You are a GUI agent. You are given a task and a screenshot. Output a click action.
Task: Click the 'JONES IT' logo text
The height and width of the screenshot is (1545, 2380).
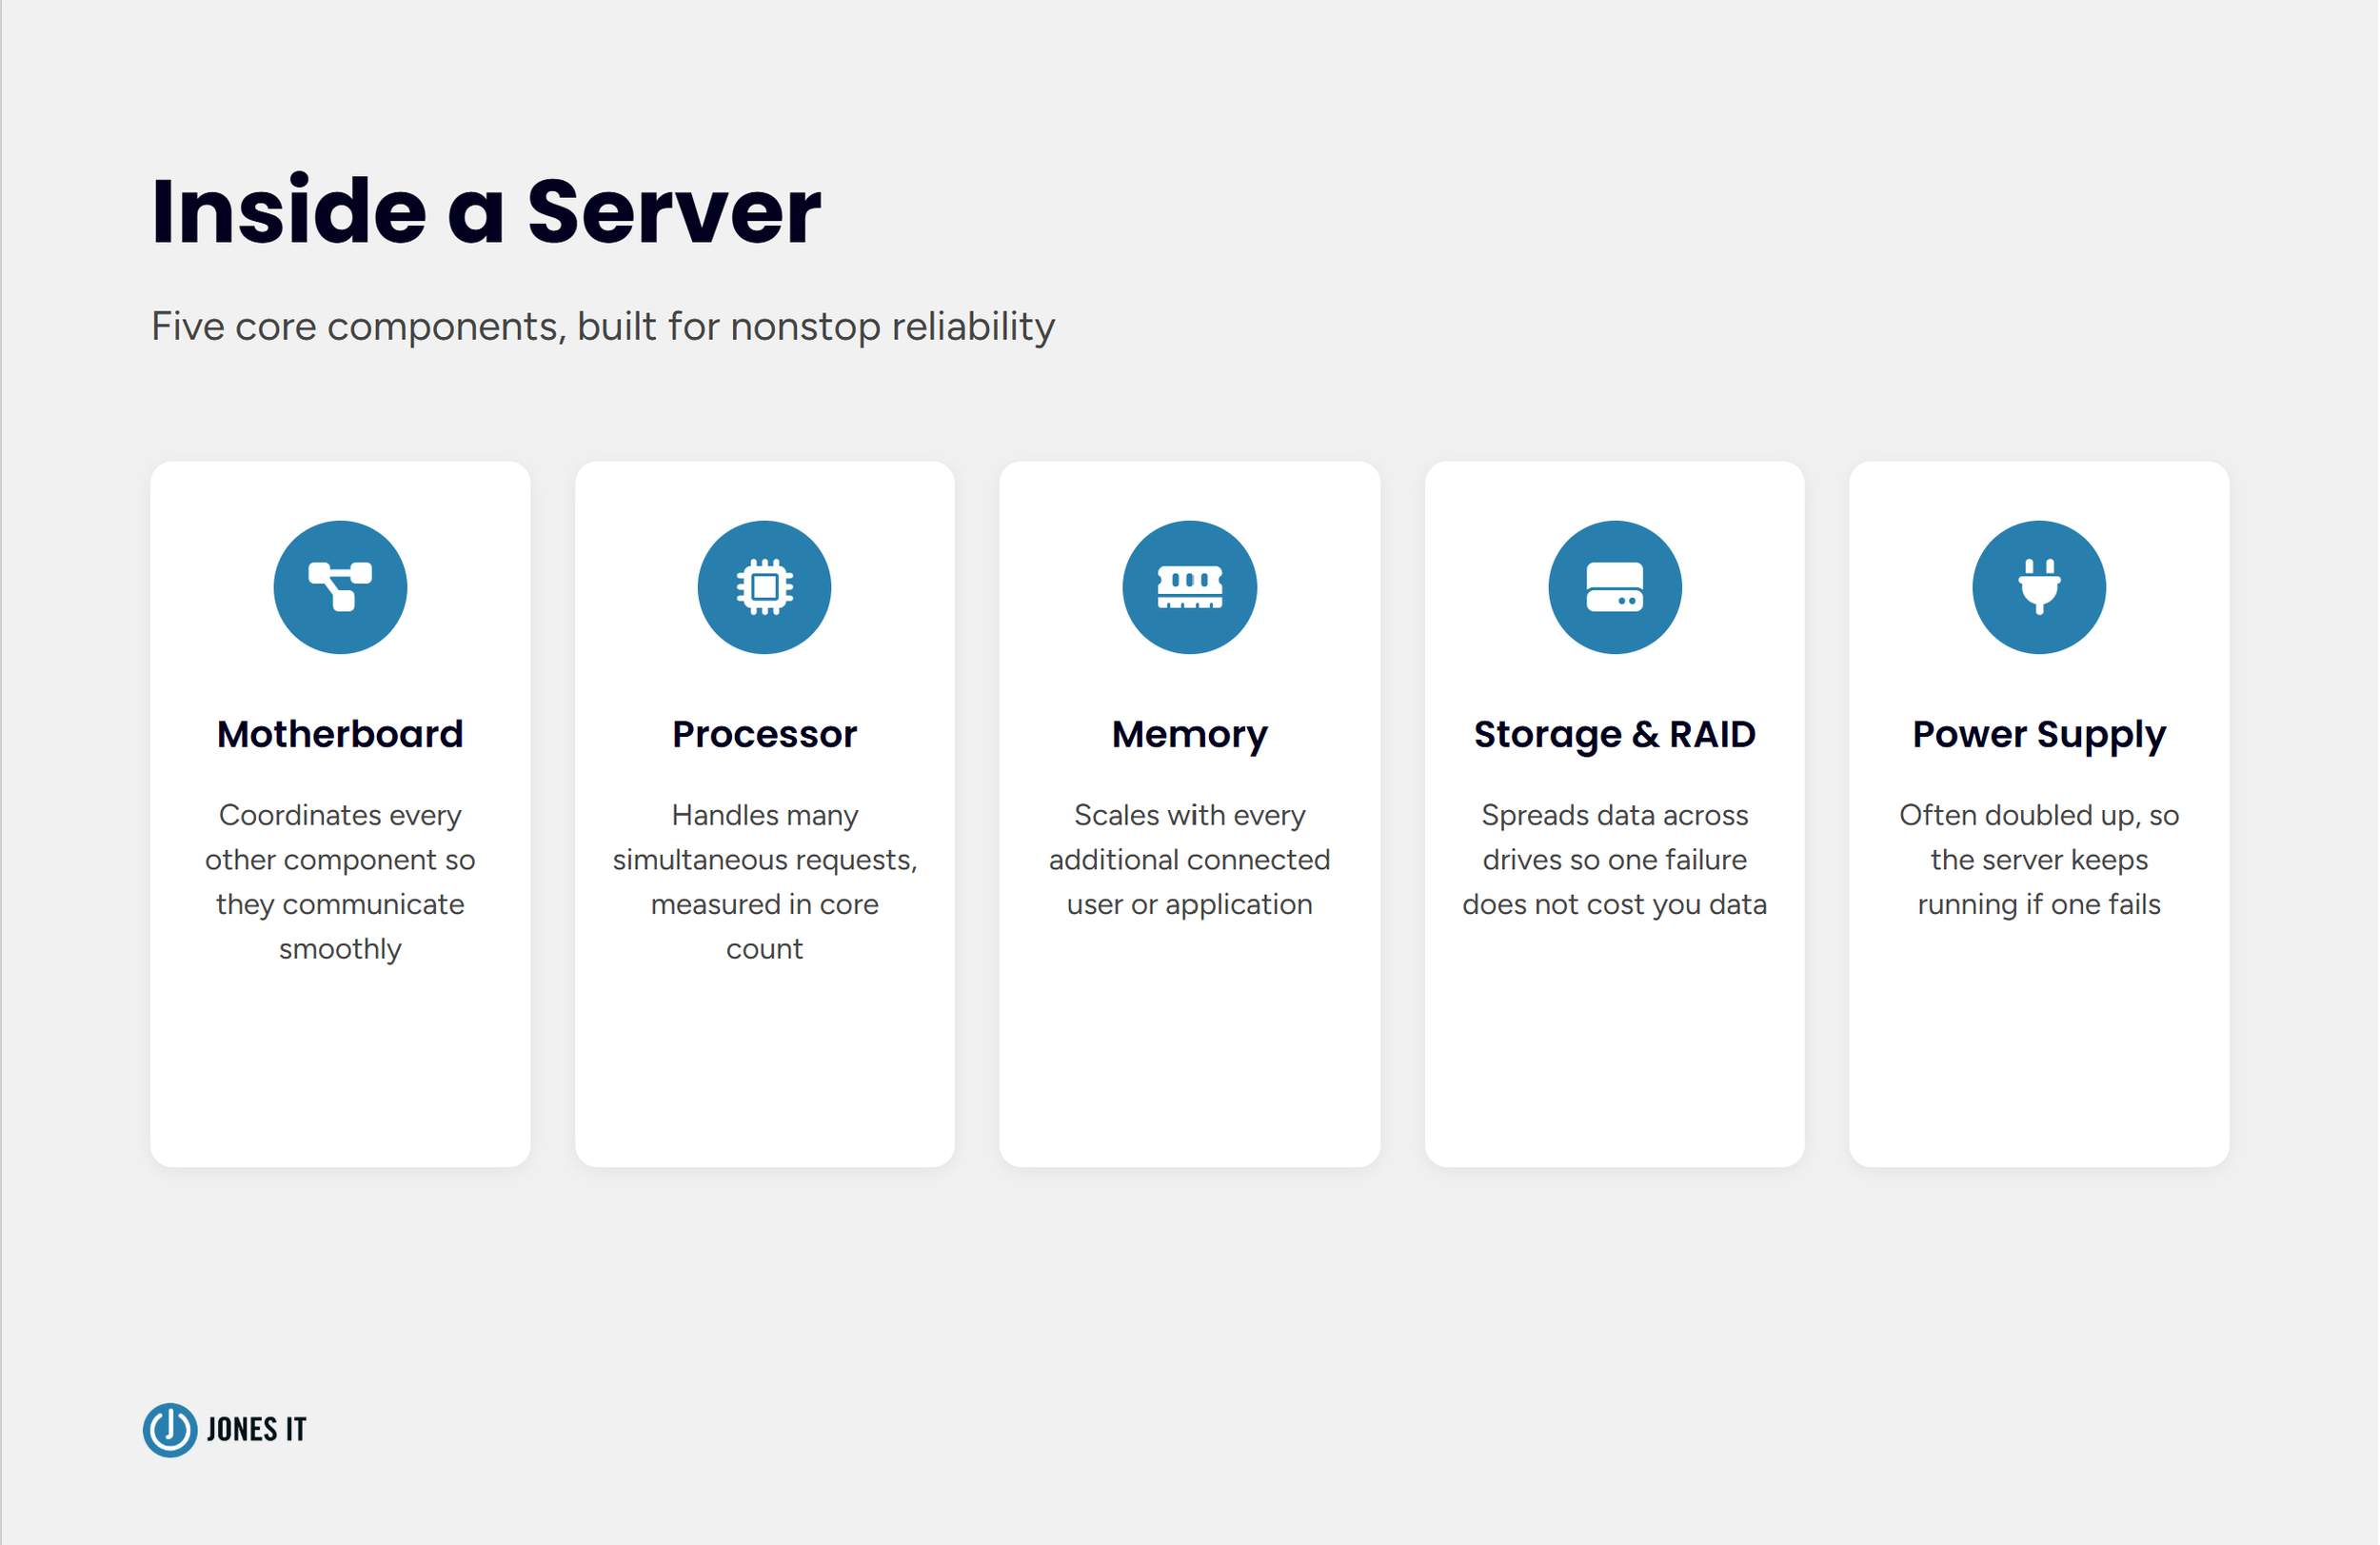tap(256, 1430)
